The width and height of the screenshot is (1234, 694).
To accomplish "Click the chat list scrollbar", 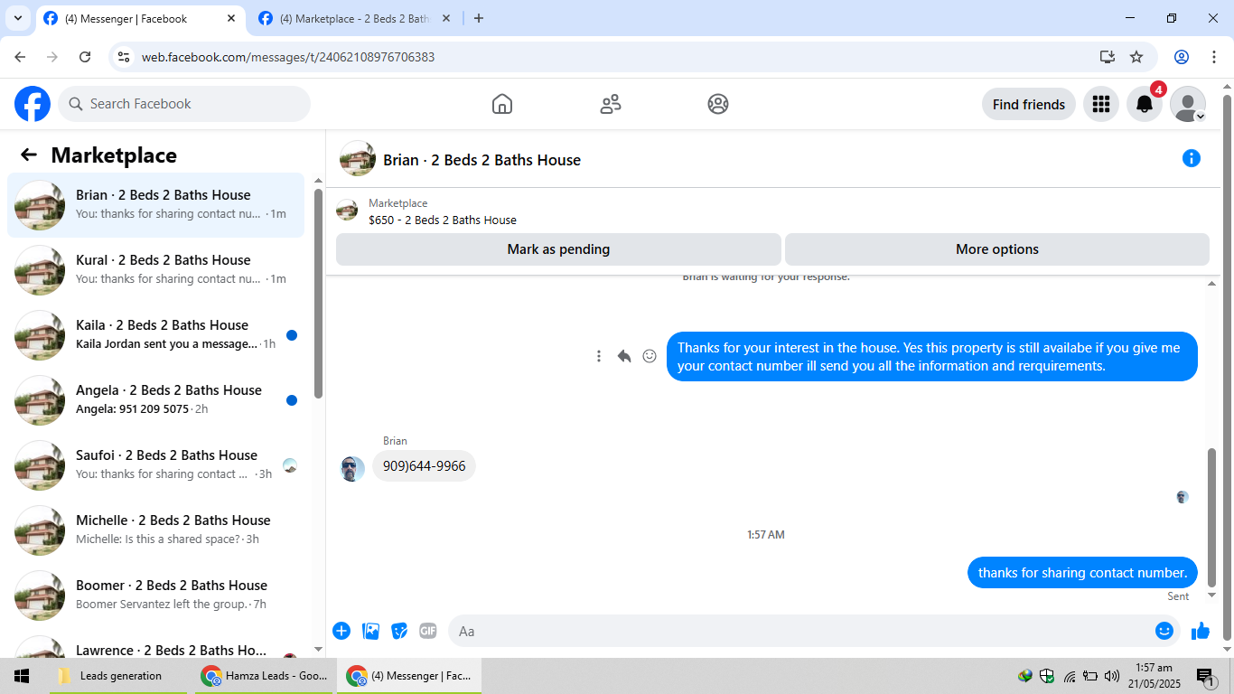I will [x=318, y=293].
